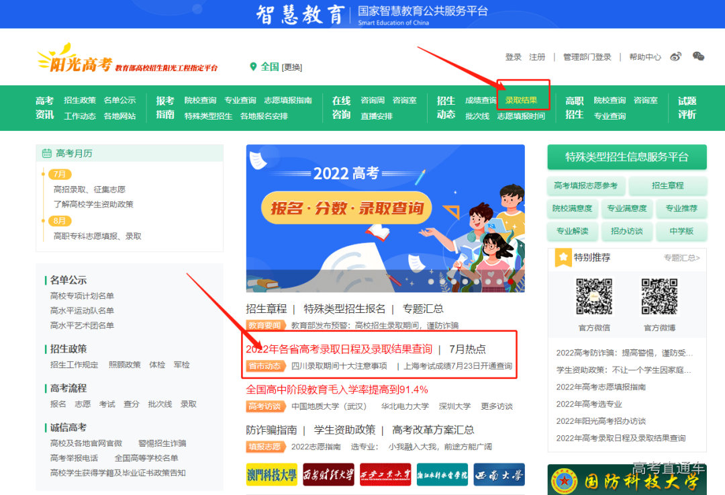Open the 澳门科技大学 logo banner
725x495 pixels.
[271, 475]
